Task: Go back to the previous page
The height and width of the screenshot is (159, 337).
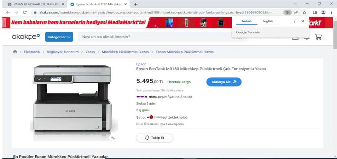Action: [x=8, y=12]
